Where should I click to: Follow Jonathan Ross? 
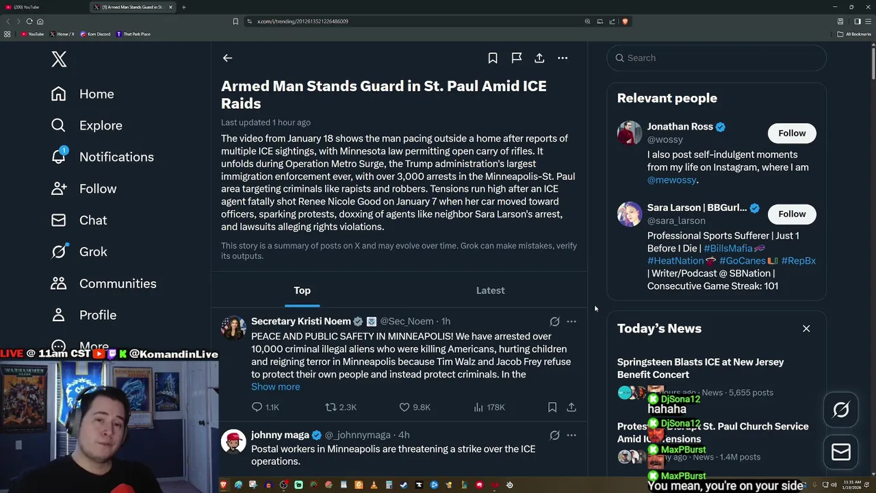coord(792,133)
